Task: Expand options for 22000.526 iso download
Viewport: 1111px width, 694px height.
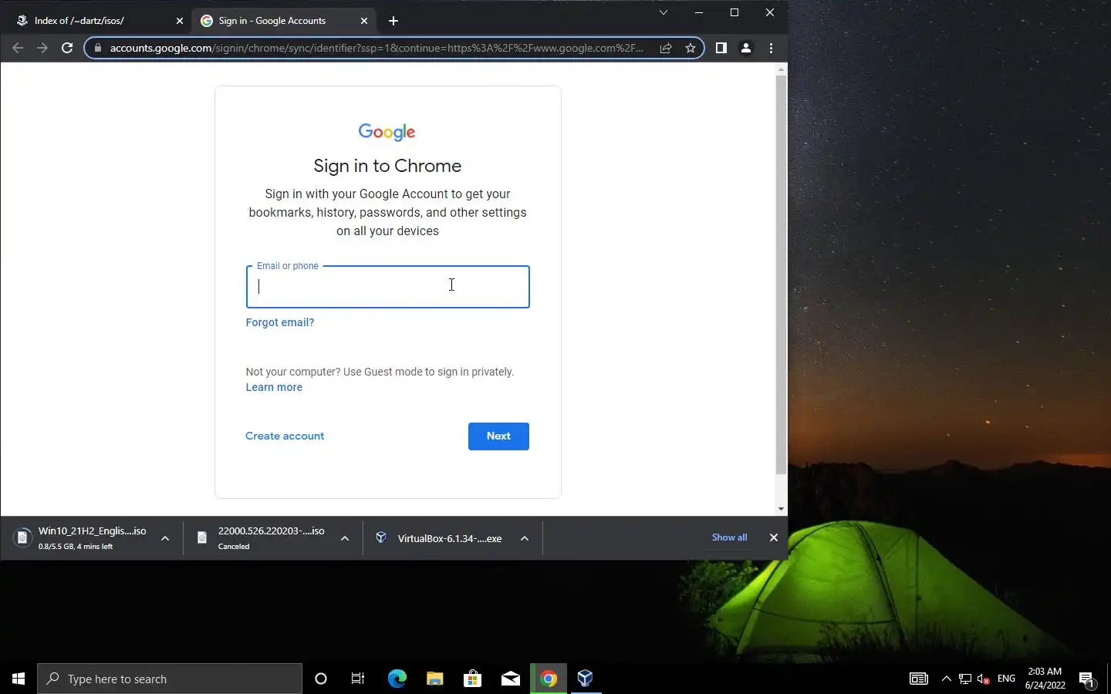Action: (345, 538)
